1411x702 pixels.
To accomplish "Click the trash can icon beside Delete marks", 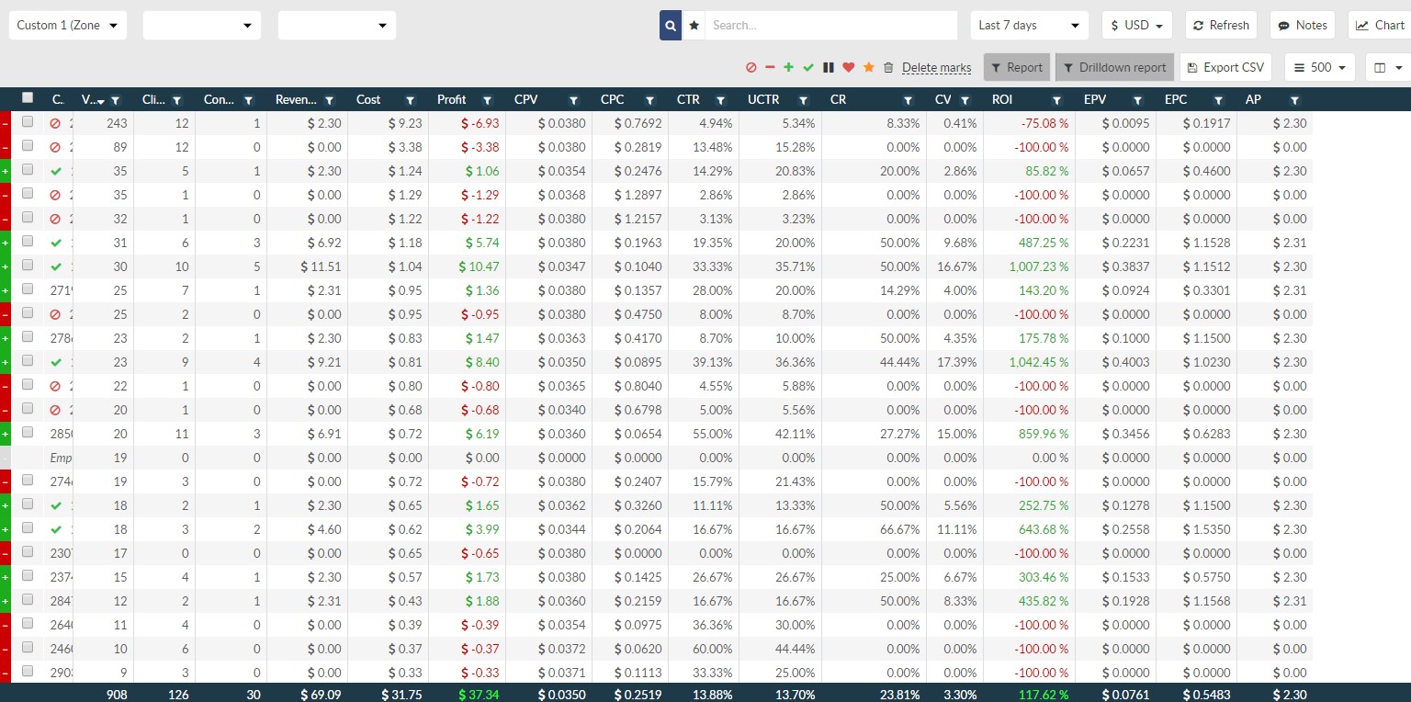I will [x=888, y=68].
